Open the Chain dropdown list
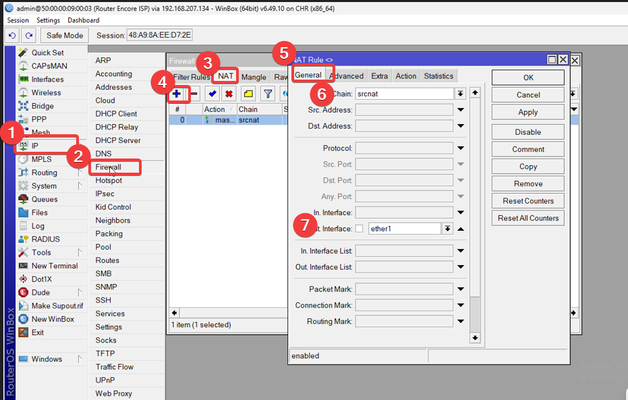 pos(461,94)
